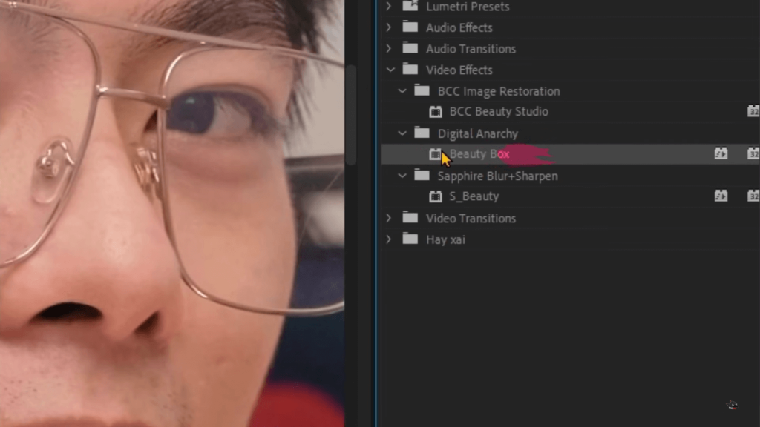The image size is (760, 427).
Task: Click the 32-bit badge beside BCC Beauty Studio
Action: point(754,111)
